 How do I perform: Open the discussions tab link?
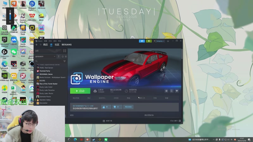click(x=116, y=98)
